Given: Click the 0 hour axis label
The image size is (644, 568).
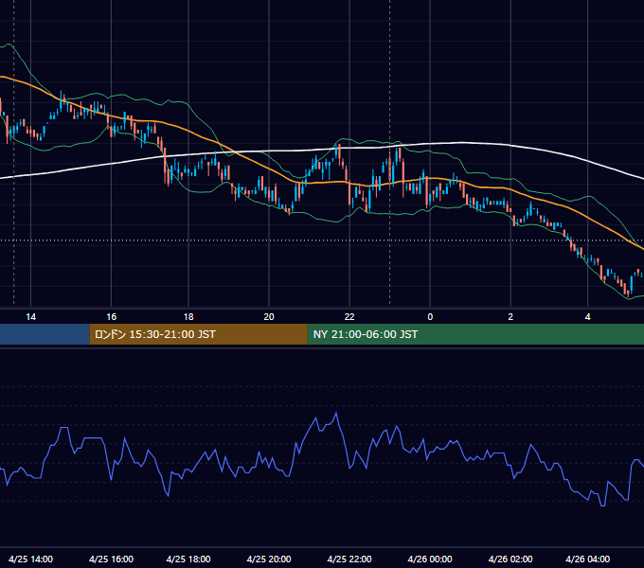Looking at the screenshot, I should pyautogui.click(x=430, y=317).
